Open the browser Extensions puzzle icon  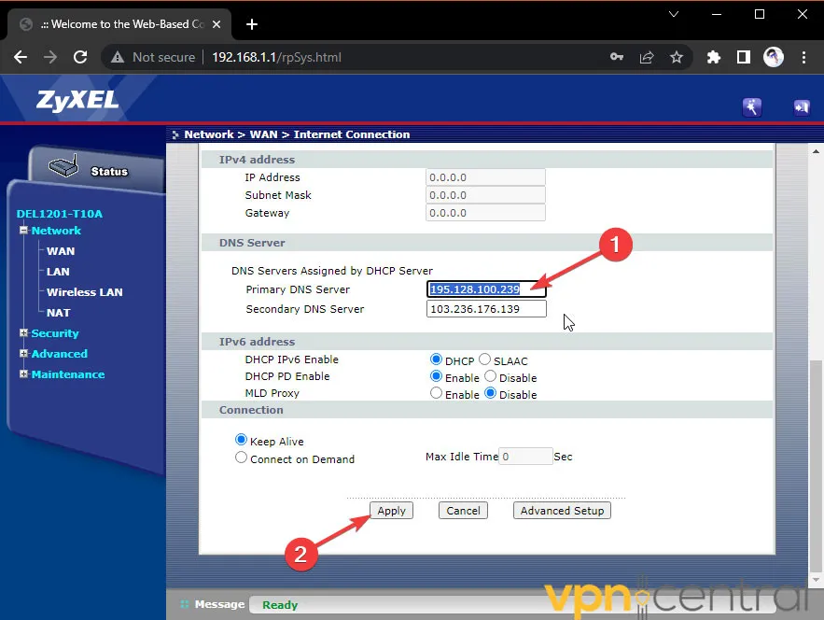(x=713, y=57)
